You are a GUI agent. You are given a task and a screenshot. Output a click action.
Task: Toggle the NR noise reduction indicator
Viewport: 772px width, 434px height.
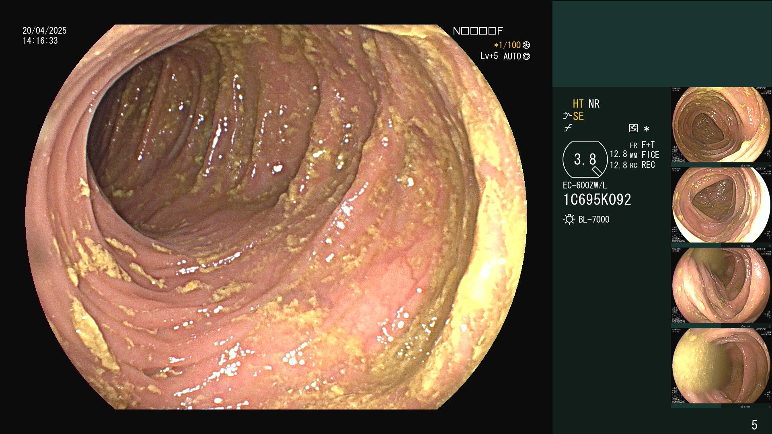(594, 104)
